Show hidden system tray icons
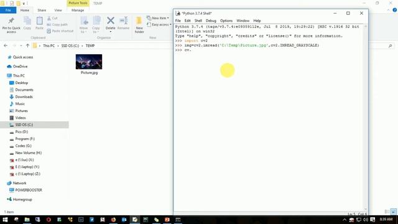 345,220
